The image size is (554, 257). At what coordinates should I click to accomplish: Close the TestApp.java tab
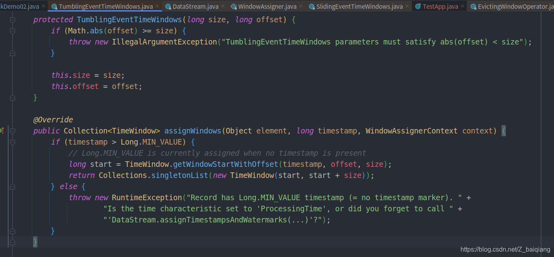click(462, 6)
